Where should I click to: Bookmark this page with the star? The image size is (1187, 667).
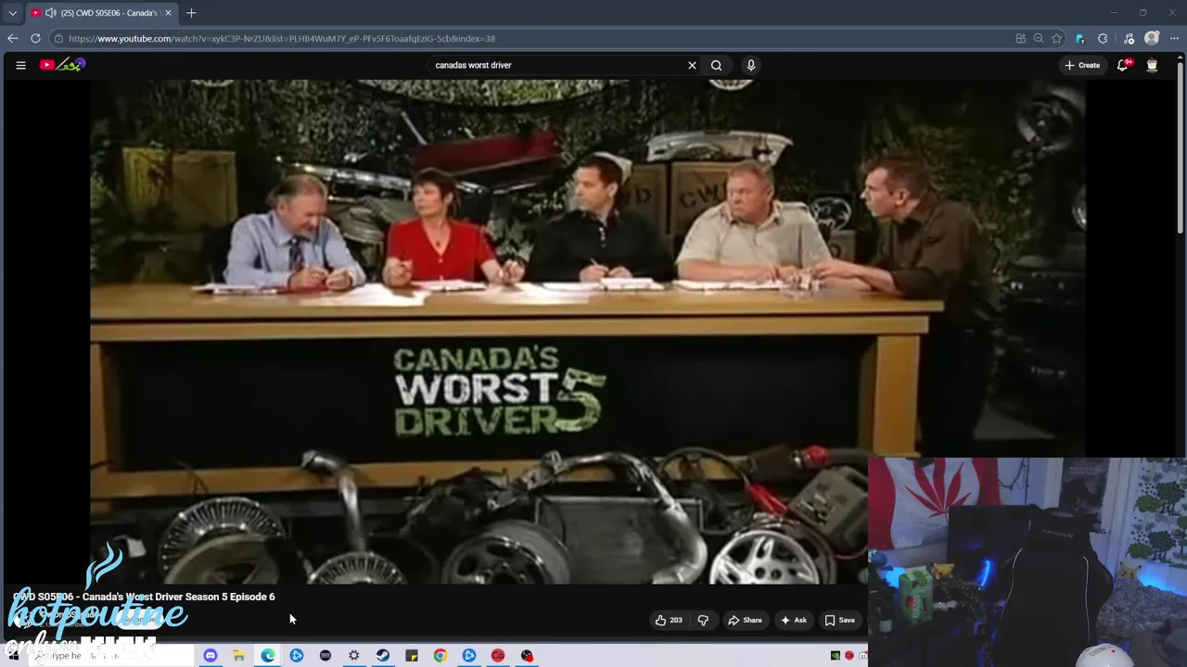point(1056,39)
